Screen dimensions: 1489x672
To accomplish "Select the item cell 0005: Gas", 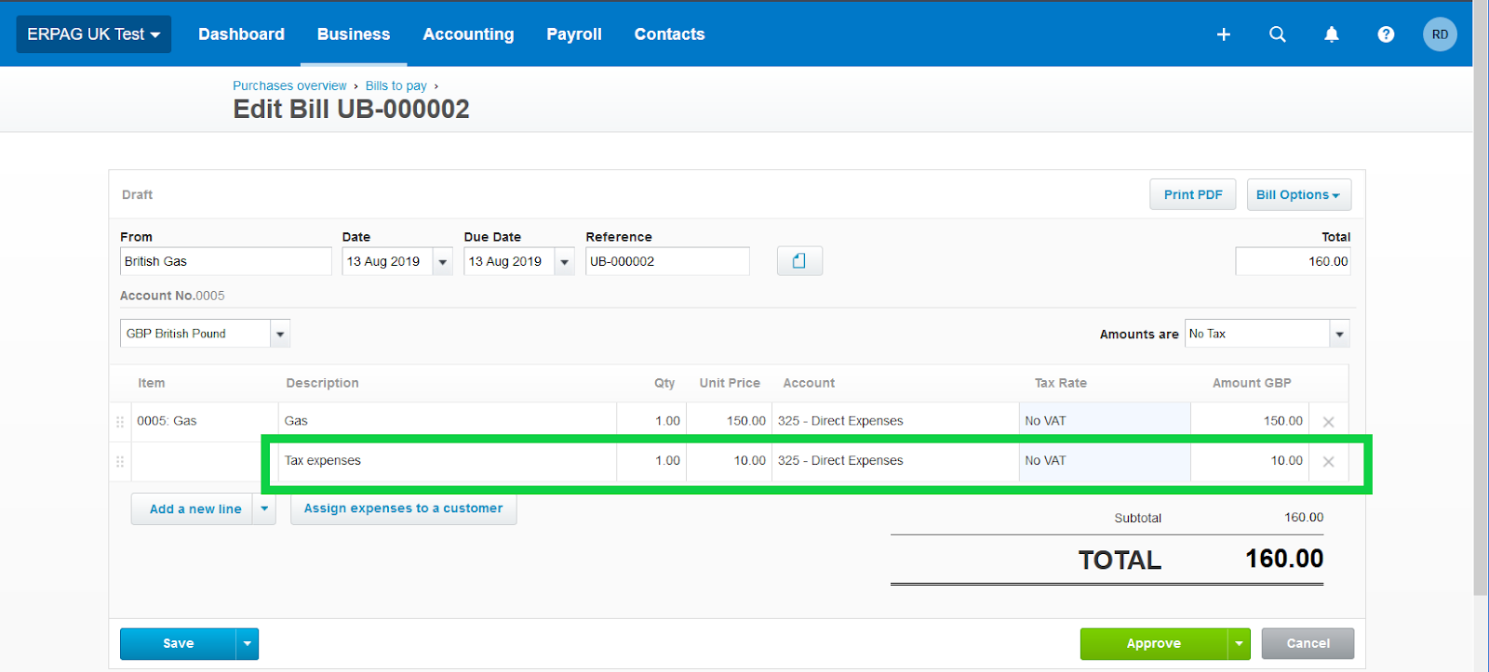I will (205, 421).
